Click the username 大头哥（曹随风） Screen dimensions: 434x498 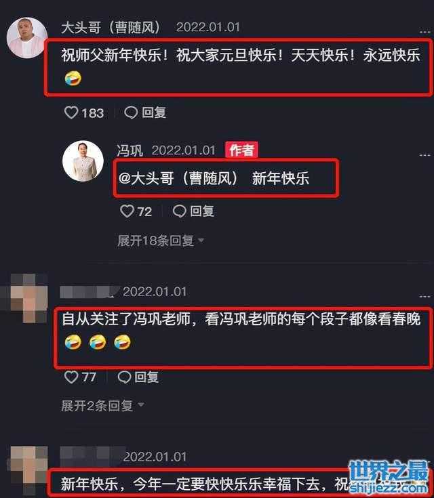(111, 27)
